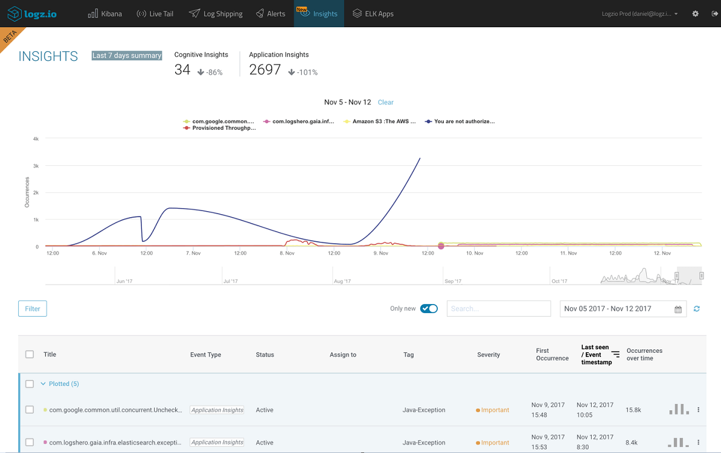
Task: Click the Clear link beside date range
Action: 385,103
